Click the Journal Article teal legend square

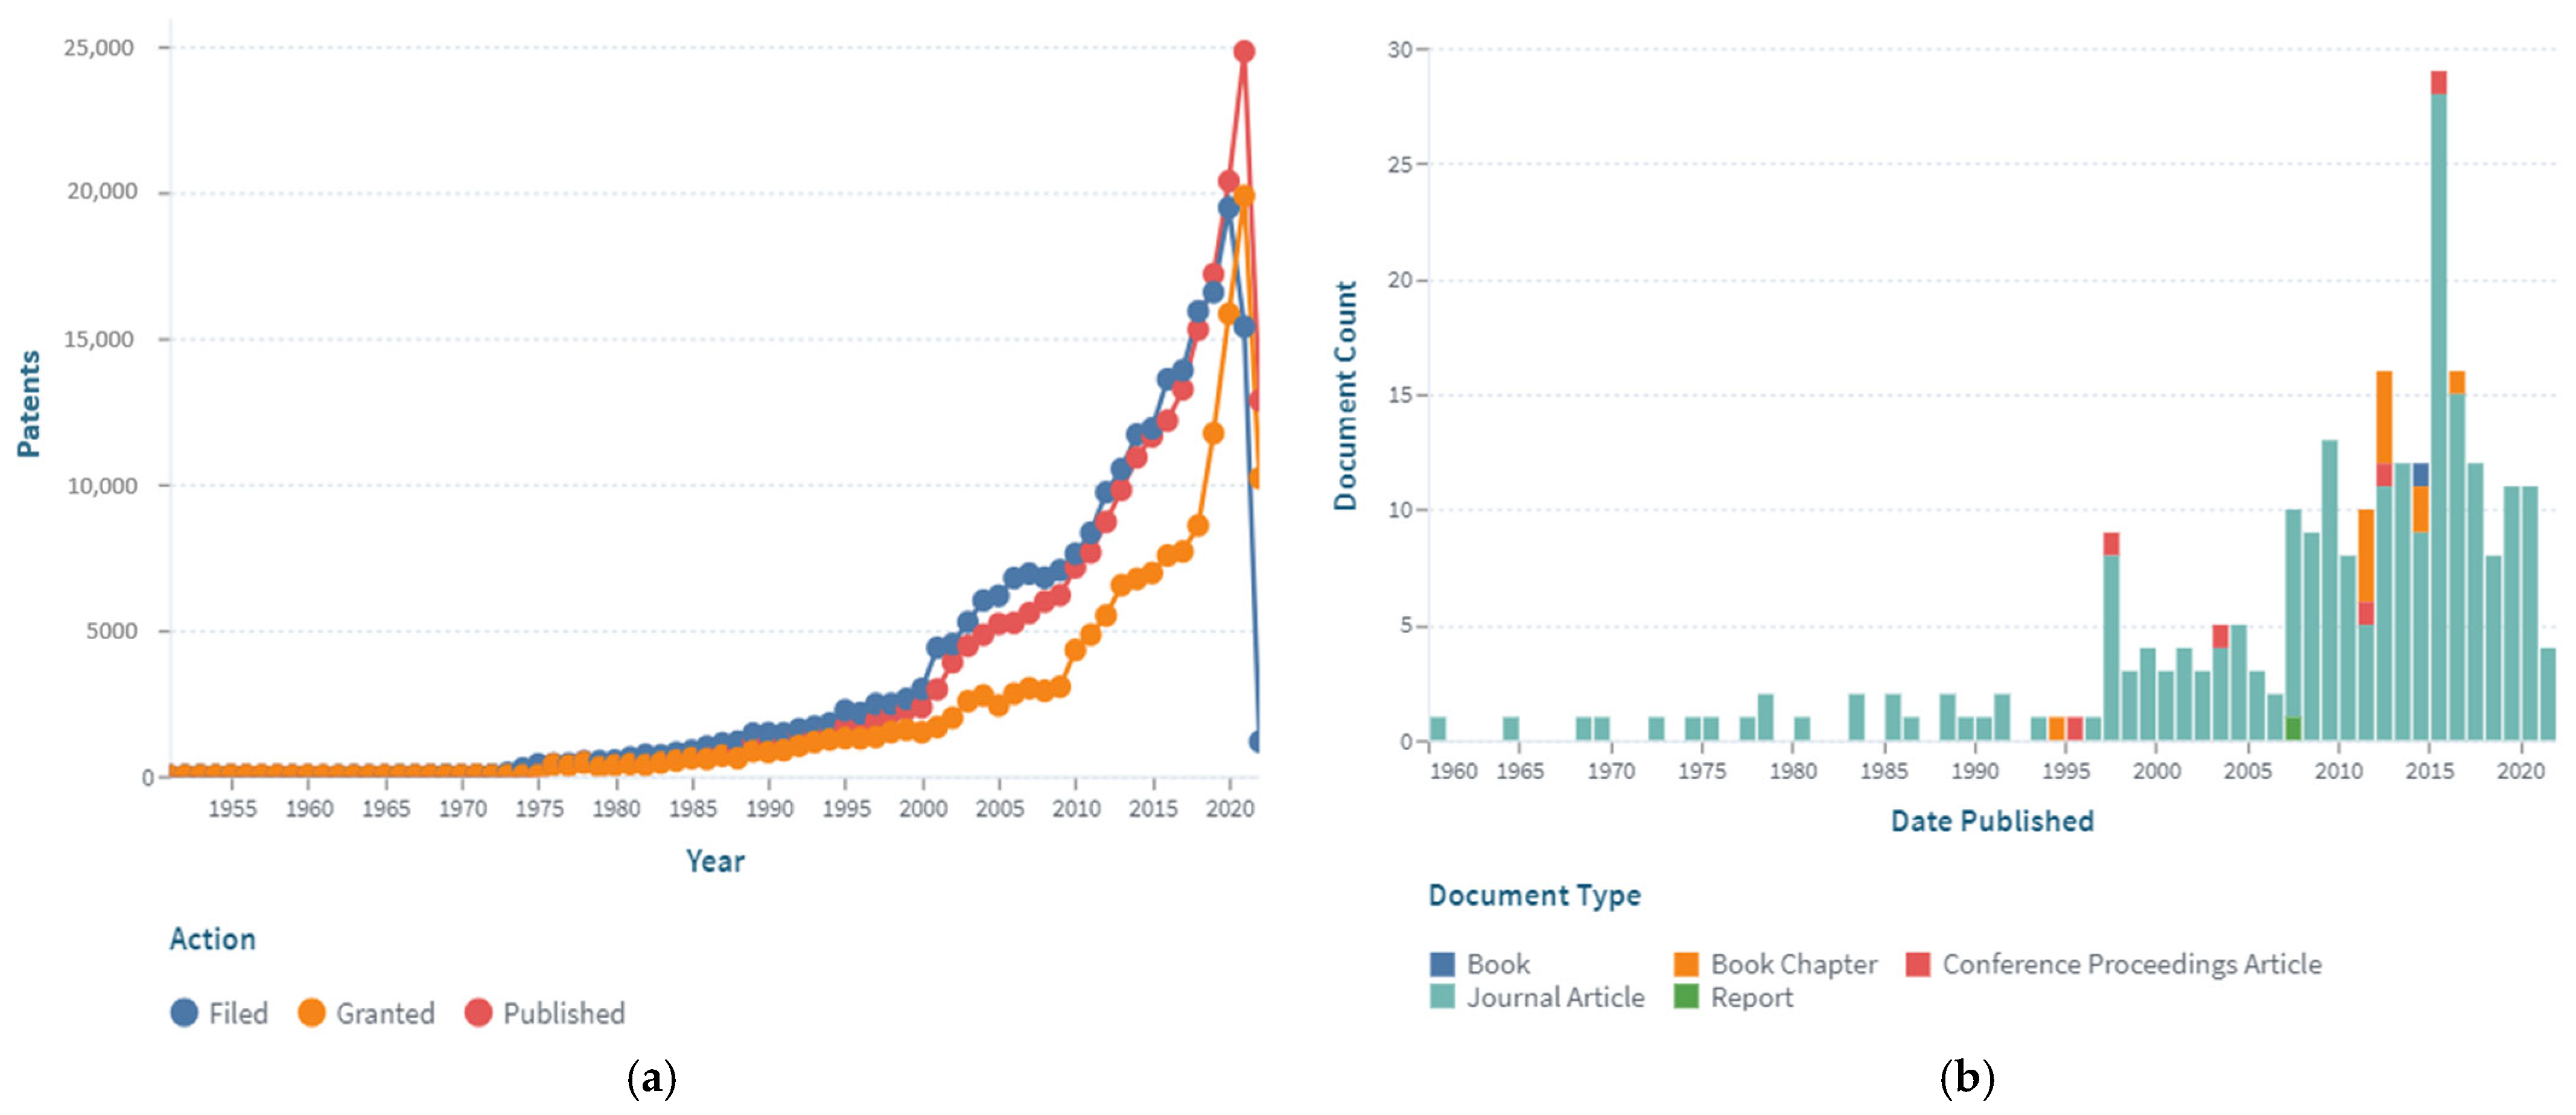point(1442,996)
